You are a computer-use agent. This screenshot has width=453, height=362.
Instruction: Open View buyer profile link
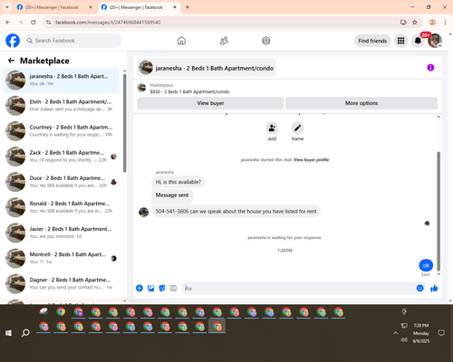click(x=311, y=160)
